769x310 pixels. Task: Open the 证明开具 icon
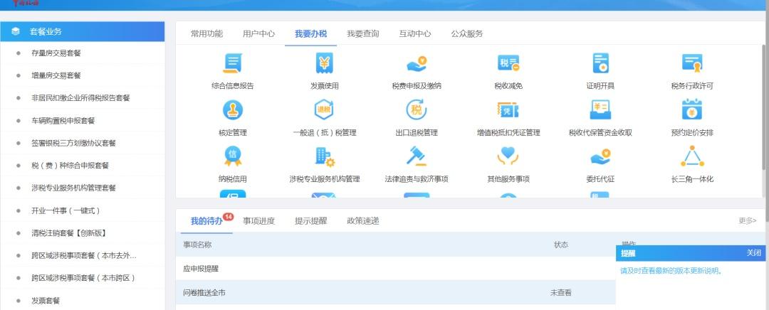[x=600, y=64]
